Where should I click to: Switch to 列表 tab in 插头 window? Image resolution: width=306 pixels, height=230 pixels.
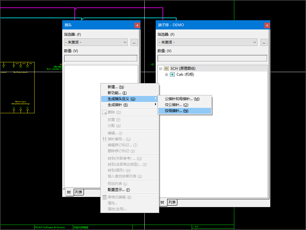click(79, 192)
